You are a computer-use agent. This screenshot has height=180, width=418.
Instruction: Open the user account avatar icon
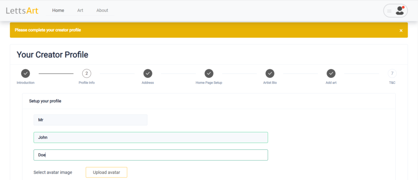pyautogui.click(x=400, y=11)
